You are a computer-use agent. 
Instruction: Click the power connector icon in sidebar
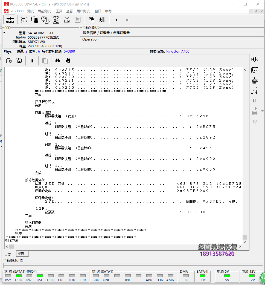(x=255, y=91)
